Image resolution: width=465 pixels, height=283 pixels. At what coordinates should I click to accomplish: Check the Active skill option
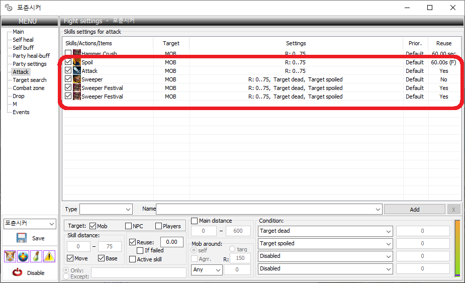tap(133, 259)
